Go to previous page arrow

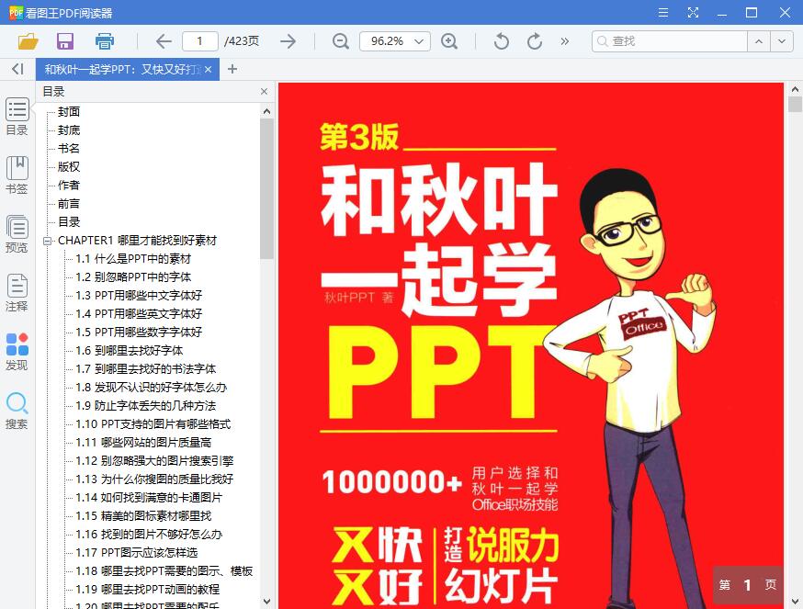point(164,41)
